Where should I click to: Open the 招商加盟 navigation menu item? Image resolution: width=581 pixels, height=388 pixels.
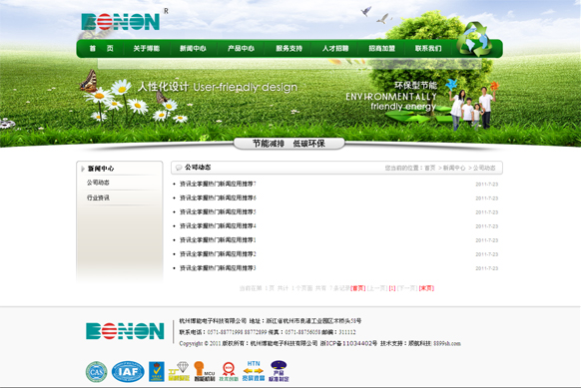pyautogui.click(x=382, y=49)
